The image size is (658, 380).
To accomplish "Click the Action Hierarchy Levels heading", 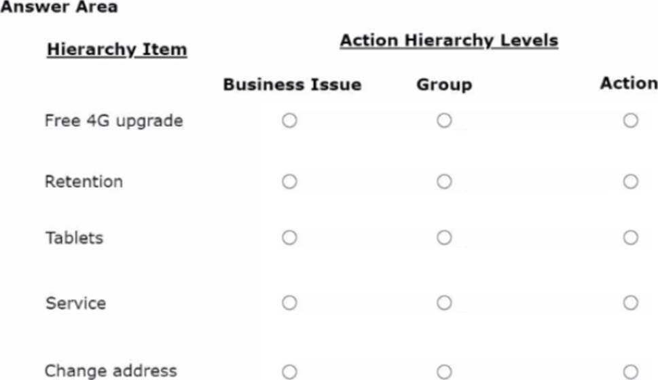I will pyautogui.click(x=449, y=41).
